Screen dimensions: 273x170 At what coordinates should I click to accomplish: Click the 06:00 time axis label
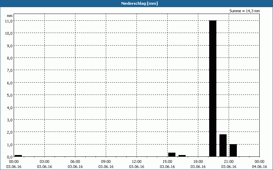point(75,162)
